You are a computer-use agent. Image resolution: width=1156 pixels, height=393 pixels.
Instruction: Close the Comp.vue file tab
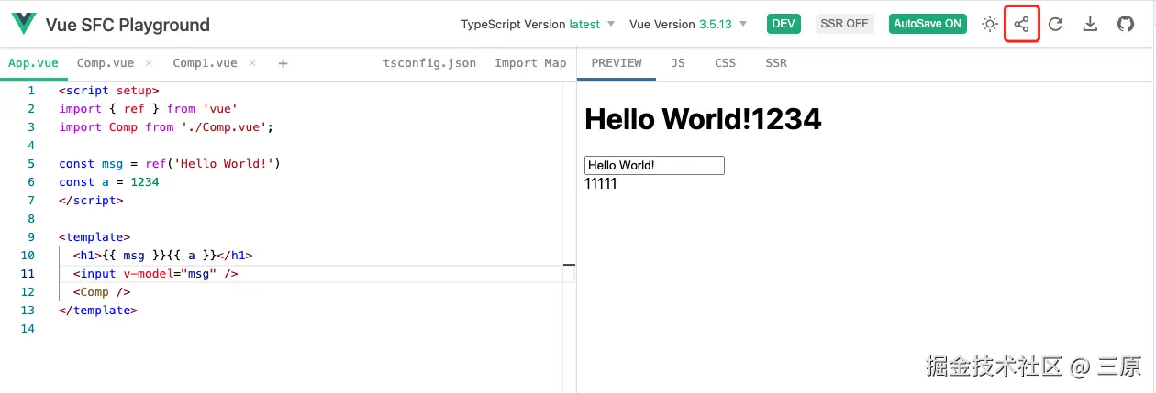[x=149, y=63]
